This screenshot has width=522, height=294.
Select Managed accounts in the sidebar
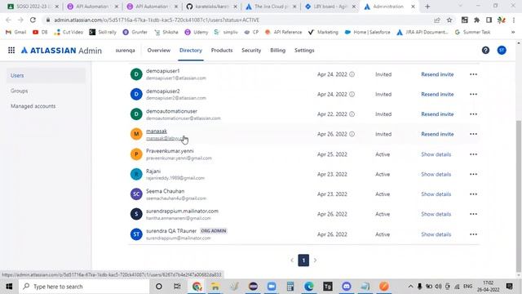33,106
